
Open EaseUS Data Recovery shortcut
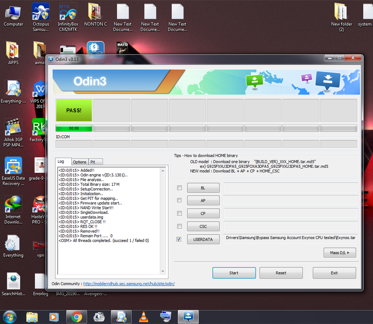coord(13,171)
